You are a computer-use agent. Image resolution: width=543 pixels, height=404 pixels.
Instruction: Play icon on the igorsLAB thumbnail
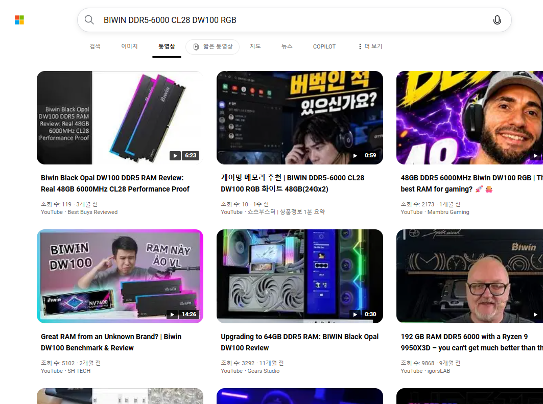(535, 314)
